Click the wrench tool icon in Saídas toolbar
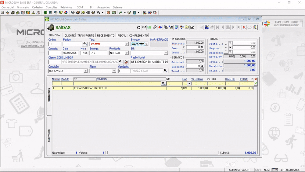This screenshot has width=305, height=172. pos(155,27)
